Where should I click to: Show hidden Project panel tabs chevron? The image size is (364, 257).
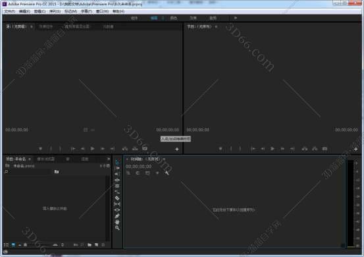(x=109, y=159)
